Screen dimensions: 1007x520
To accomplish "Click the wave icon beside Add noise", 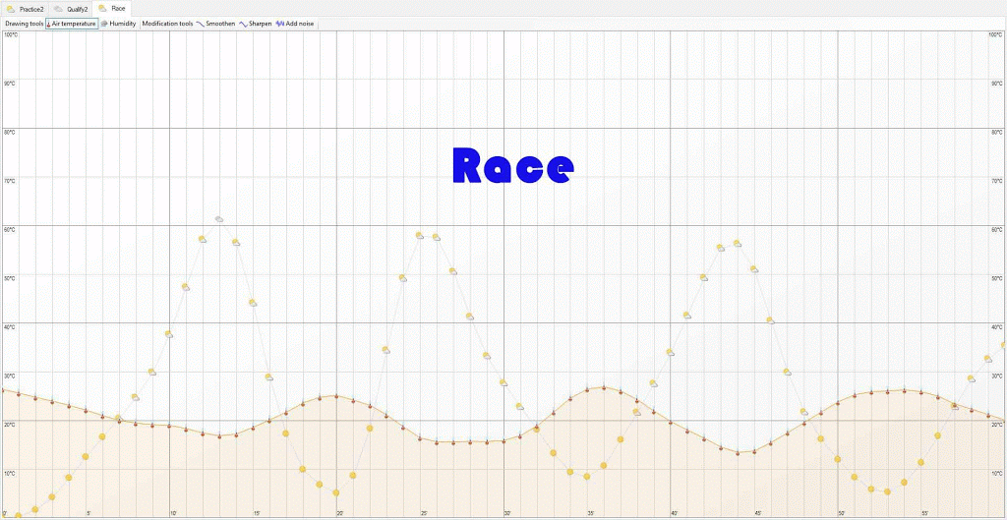I will (x=280, y=24).
